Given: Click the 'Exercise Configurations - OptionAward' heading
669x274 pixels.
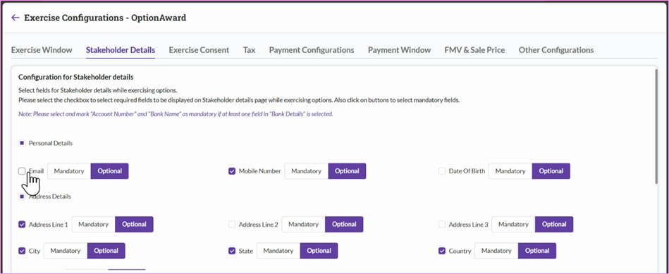Looking at the screenshot, I should point(105,18).
